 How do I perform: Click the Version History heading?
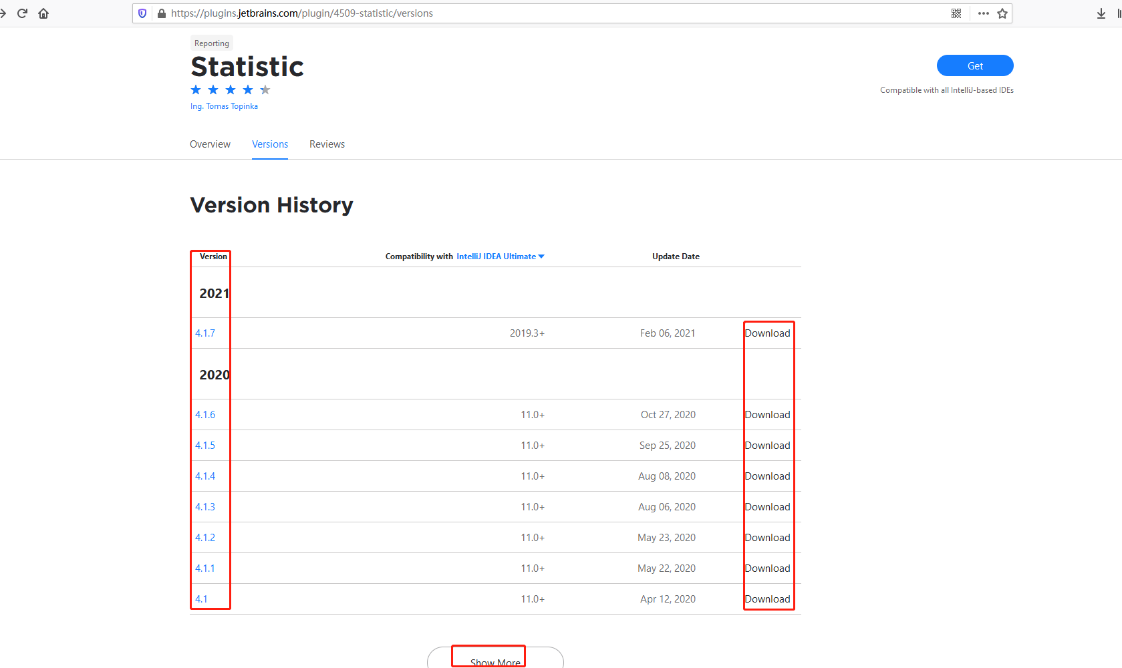pos(271,205)
